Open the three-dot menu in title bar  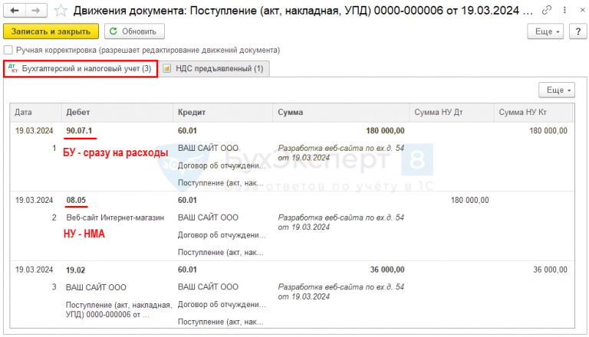(564, 10)
